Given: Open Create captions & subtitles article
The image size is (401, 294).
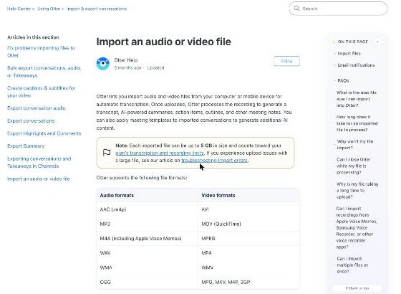Looking at the screenshot, I should point(41,92).
